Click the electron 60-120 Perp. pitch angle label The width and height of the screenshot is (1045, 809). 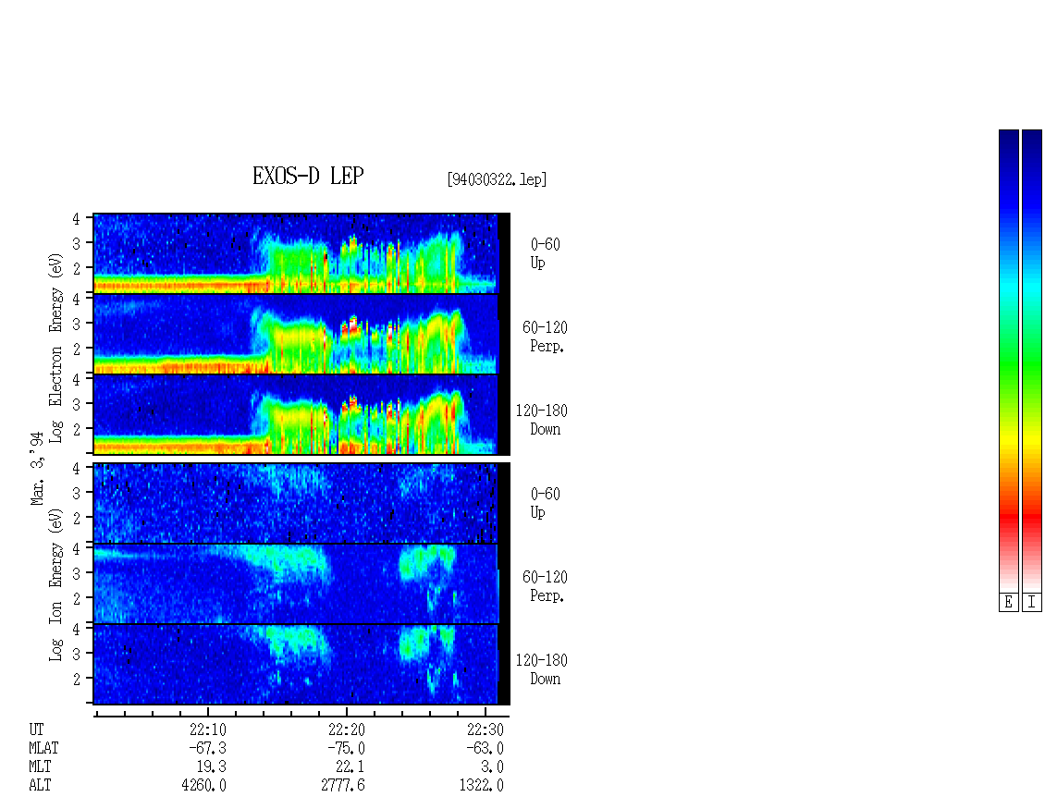coord(545,337)
